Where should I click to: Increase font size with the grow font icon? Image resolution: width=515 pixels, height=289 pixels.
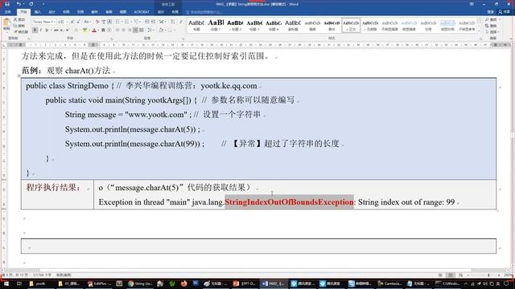(72, 22)
